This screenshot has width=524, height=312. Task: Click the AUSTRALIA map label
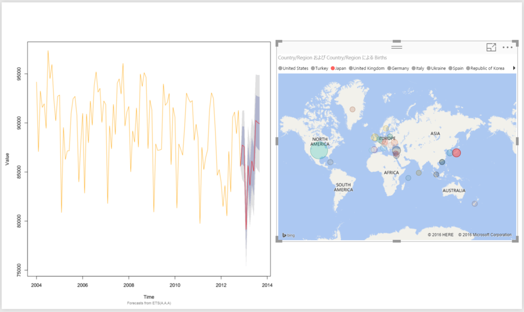[454, 190]
